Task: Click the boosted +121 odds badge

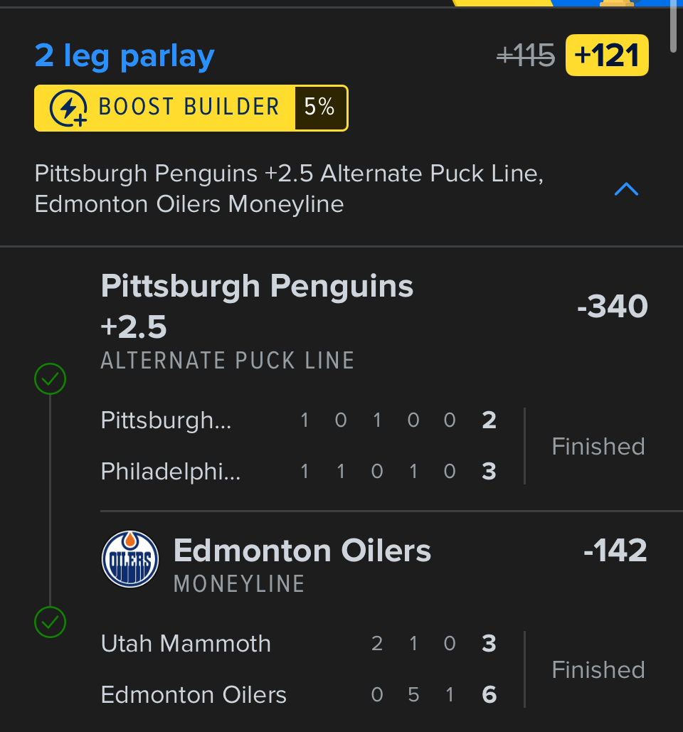Action: point(607,55)
